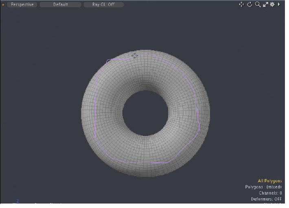Click the small dot left of Perspective
The width and height of the screenshot is (289, 208).
pos(3,5)
